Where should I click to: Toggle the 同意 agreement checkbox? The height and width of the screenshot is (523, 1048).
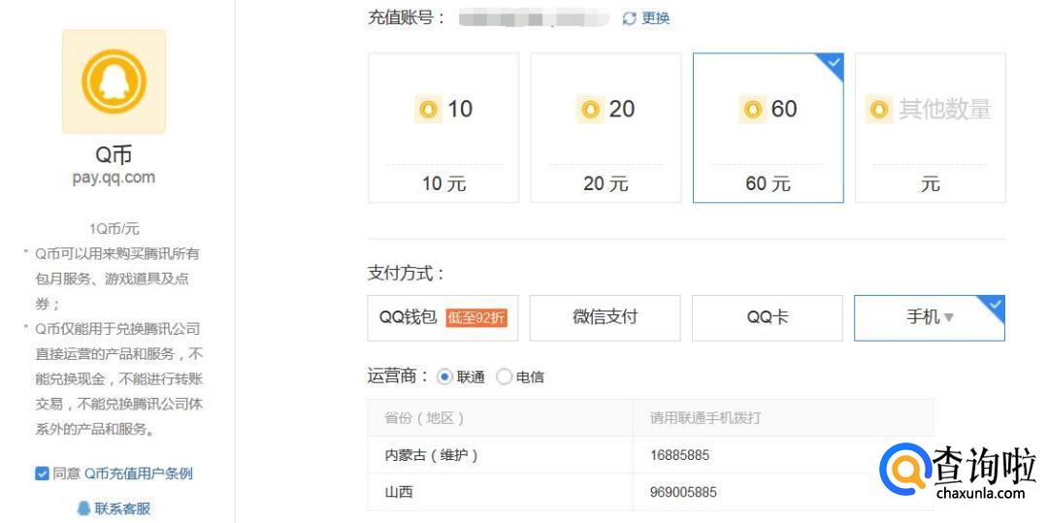pos(42,474)
